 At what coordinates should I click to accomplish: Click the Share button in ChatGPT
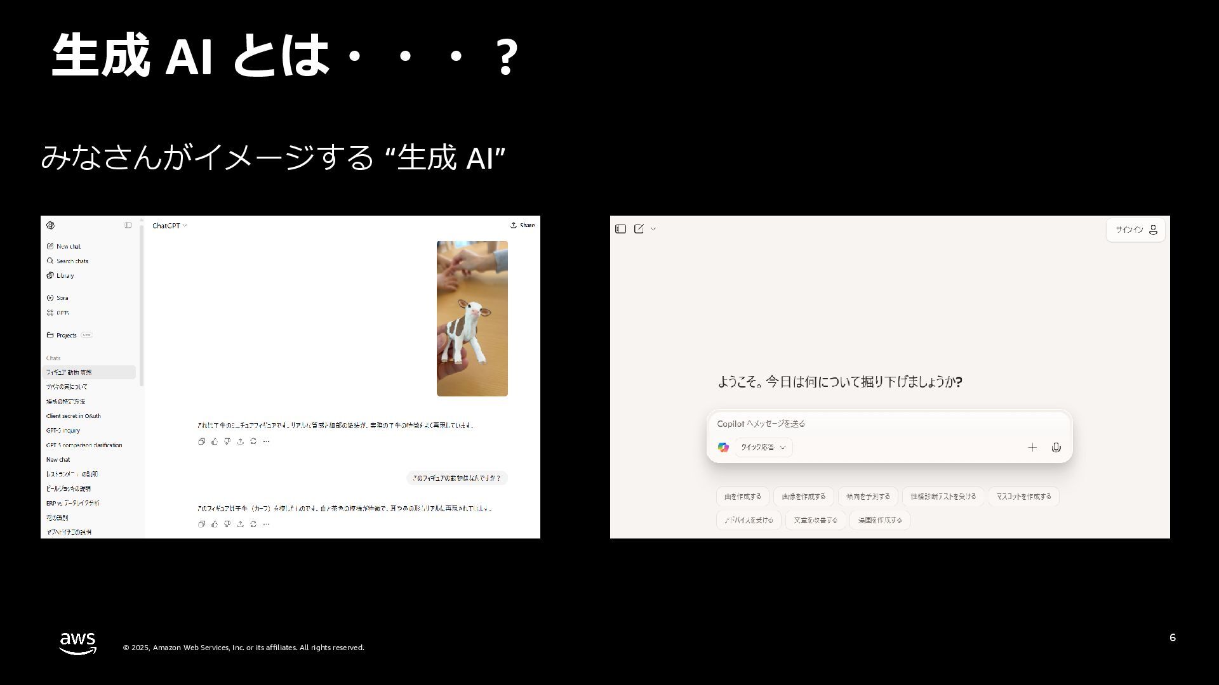[523, 225]
